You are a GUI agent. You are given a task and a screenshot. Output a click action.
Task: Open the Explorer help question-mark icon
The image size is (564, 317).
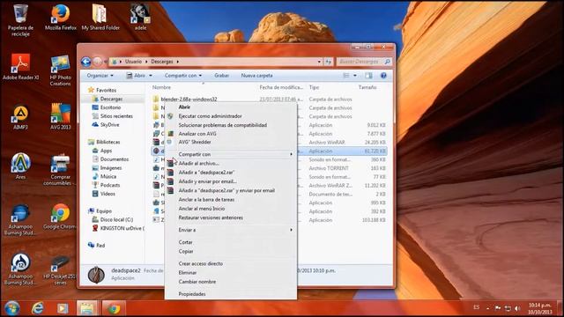click(383, 76)
